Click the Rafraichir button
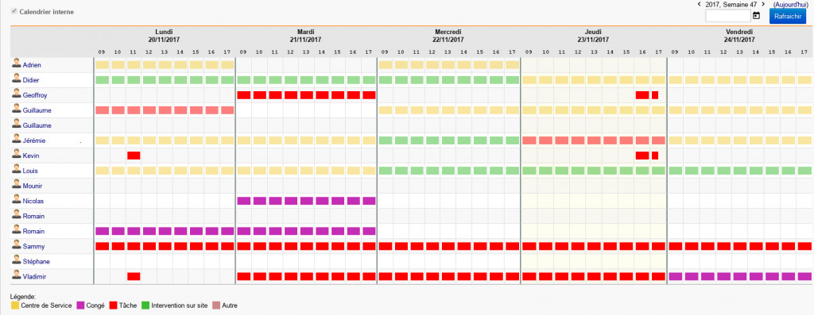The height and width of the screenshot is (315, 814). [787, 16]
